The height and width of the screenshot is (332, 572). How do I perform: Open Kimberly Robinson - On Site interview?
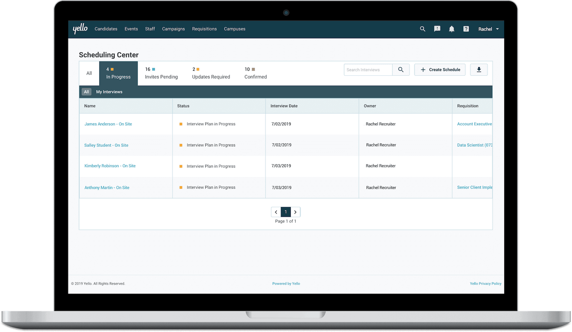pos(110,166)
